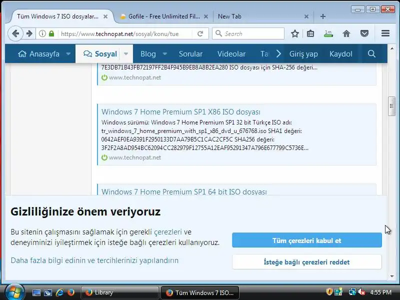Open a new tab with the plus button
This screenshot has height=300, width=400.
click(x=322, y=16)
